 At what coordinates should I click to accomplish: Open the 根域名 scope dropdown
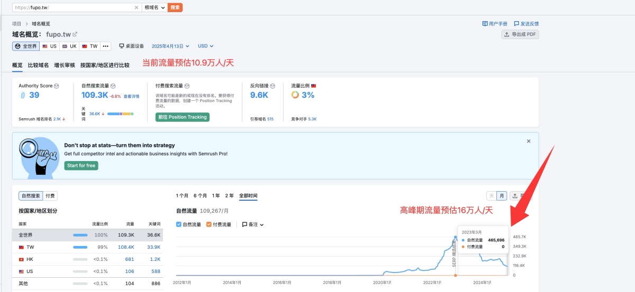coord(155,7)
